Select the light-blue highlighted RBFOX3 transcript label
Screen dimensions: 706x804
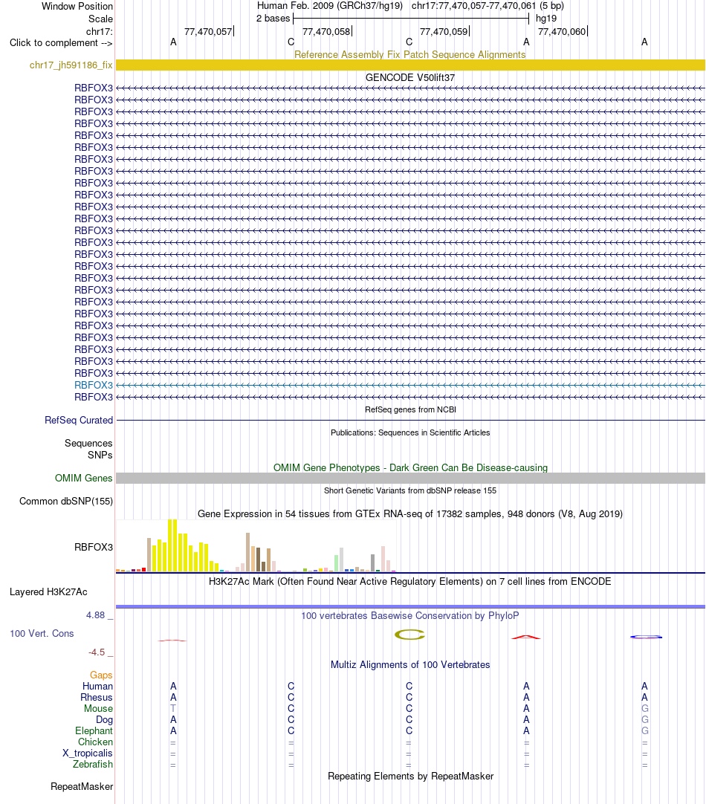point(94,385)
